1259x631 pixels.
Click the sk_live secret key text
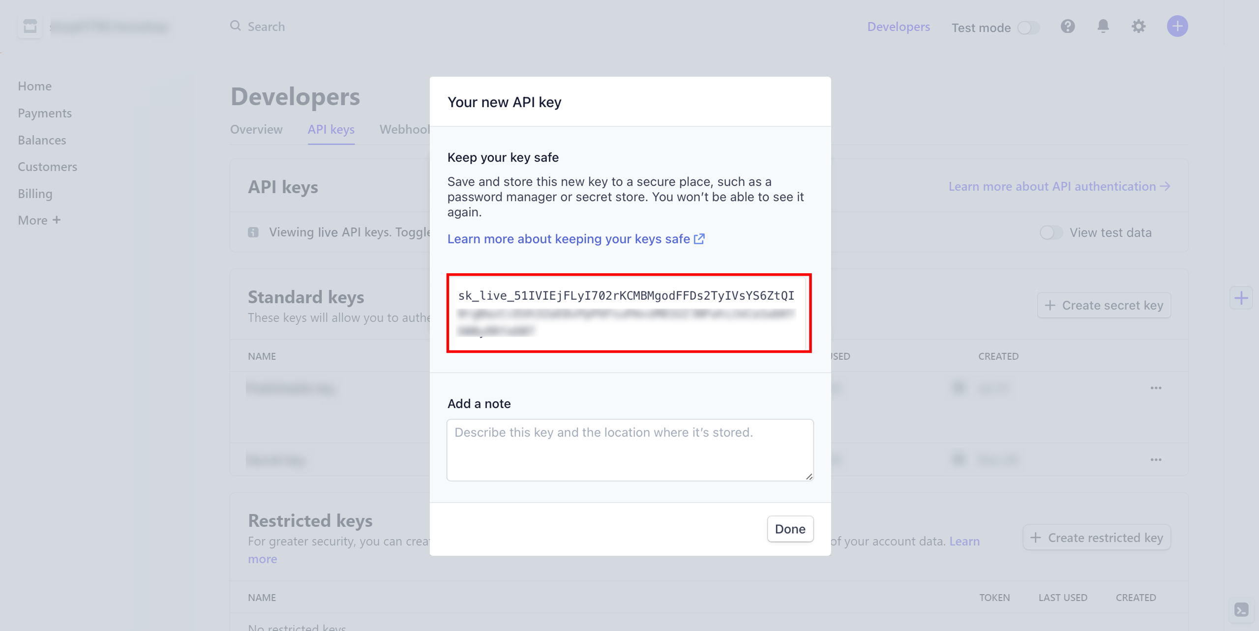627,295
